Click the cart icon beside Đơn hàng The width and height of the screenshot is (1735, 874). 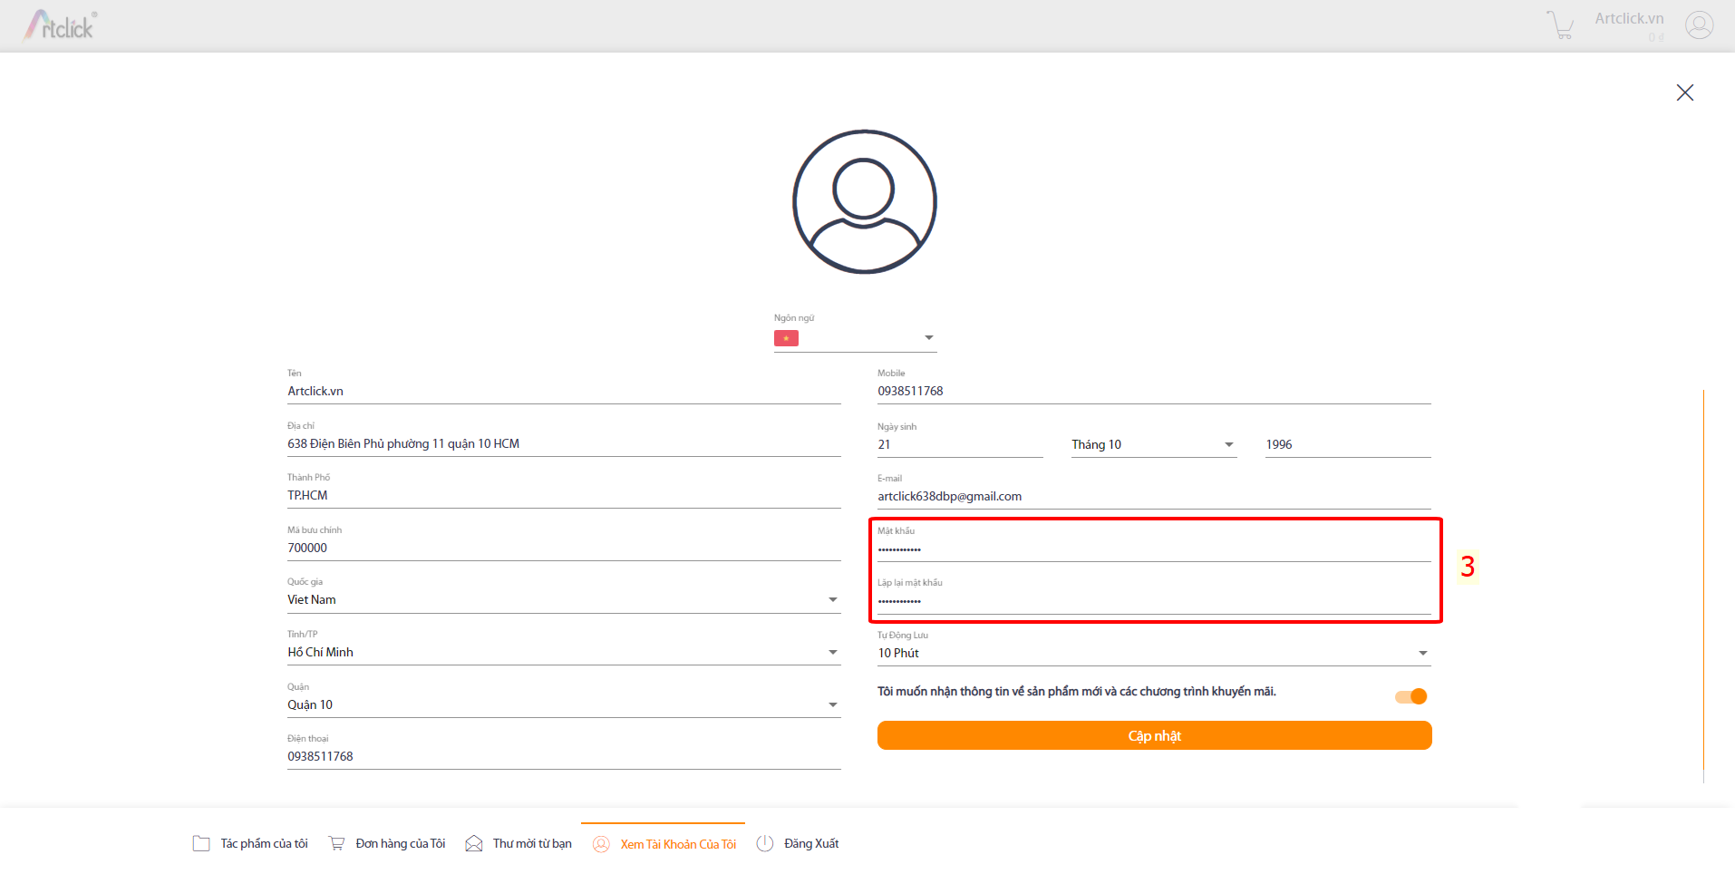tap(336, 843)
